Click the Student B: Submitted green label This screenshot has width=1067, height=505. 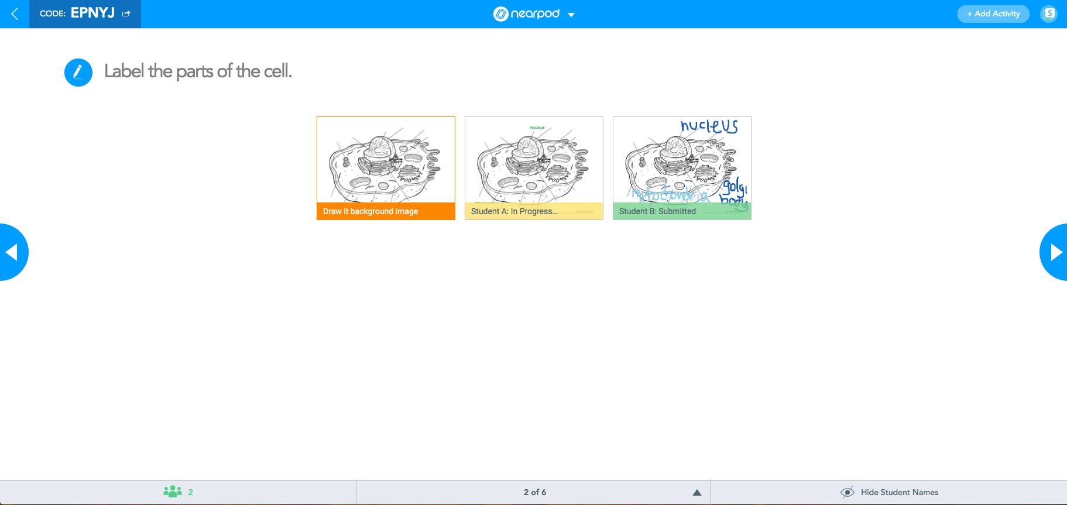657,211
